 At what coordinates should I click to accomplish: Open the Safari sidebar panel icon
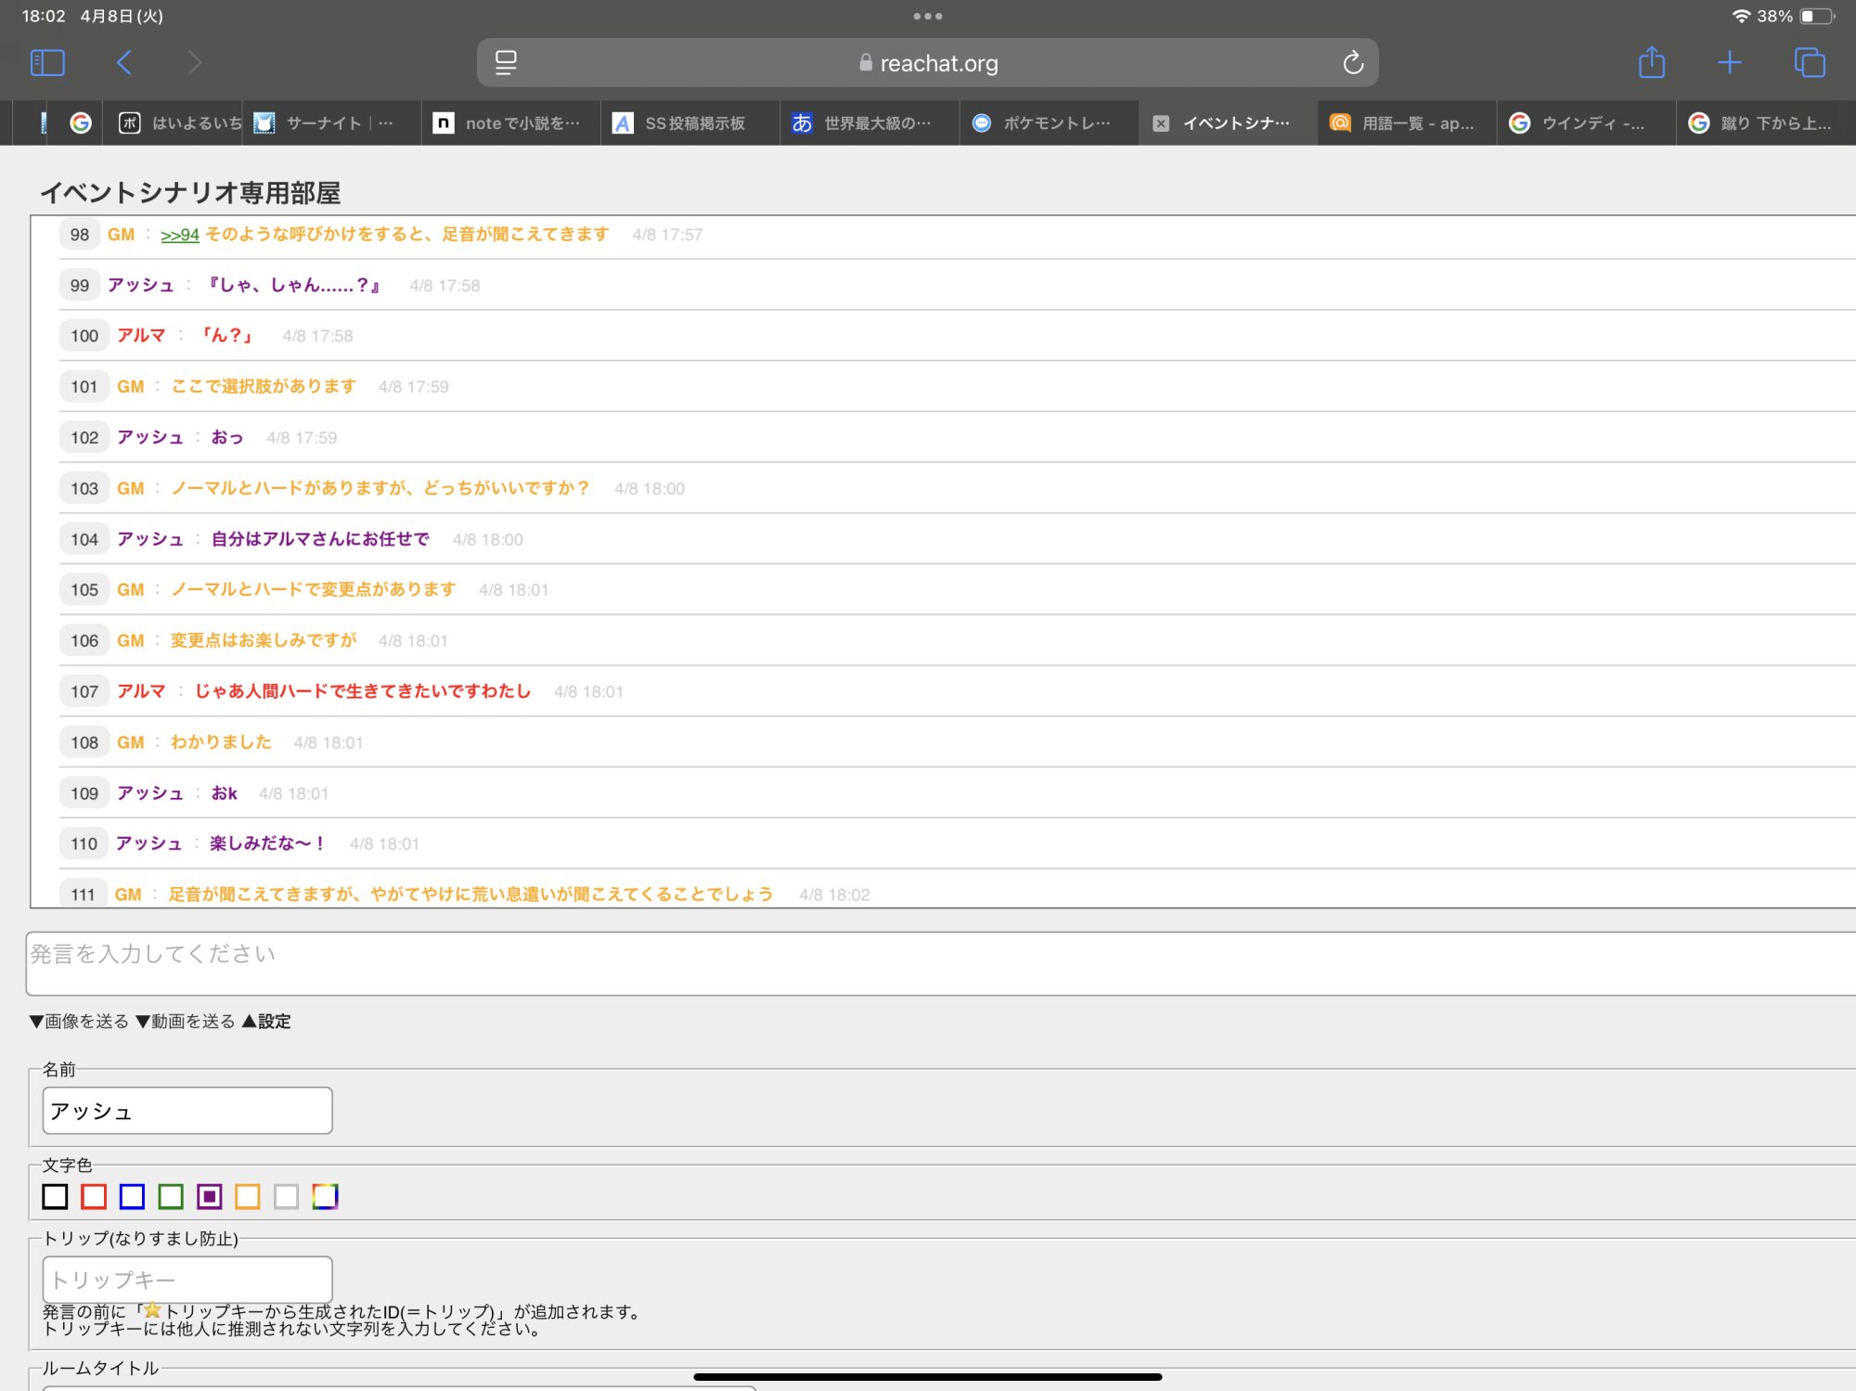[47, 63]
